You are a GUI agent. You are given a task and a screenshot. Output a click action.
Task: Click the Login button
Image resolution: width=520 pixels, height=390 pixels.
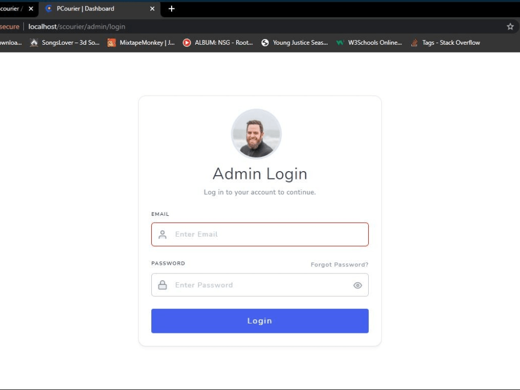pos(259,321)
